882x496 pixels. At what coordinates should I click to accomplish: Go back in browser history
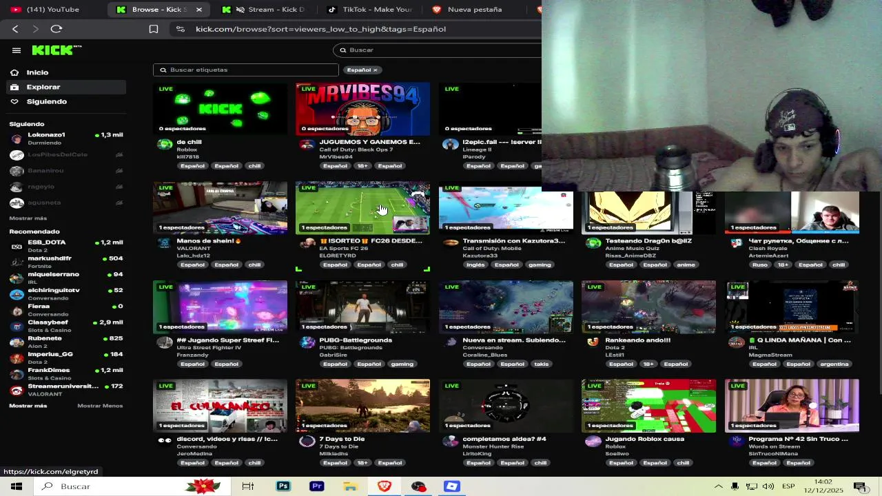[x=15, y=29]
